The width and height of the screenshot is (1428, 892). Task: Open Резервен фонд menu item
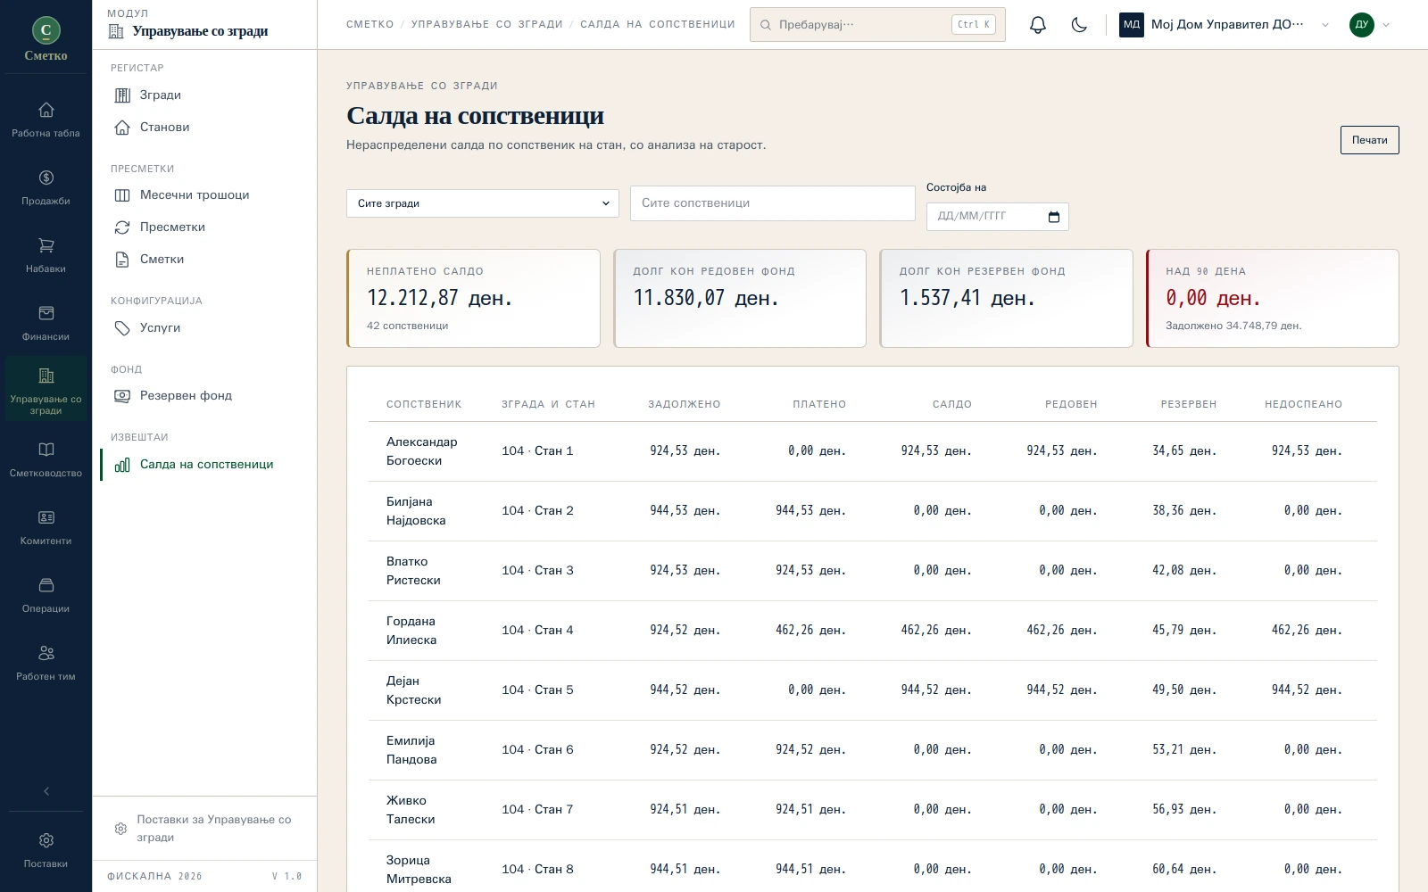pos(204,396)
